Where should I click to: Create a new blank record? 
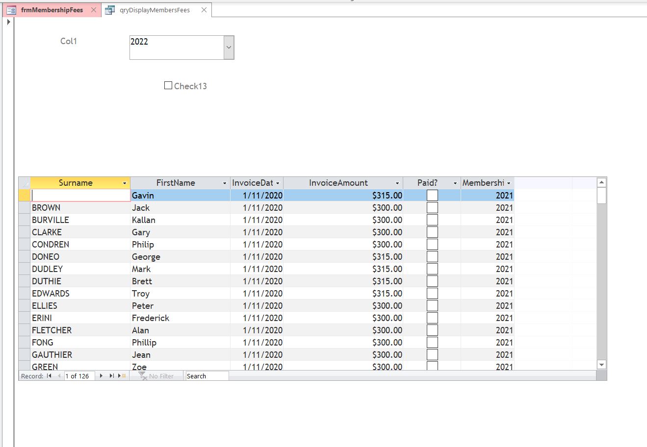(122, 376)
